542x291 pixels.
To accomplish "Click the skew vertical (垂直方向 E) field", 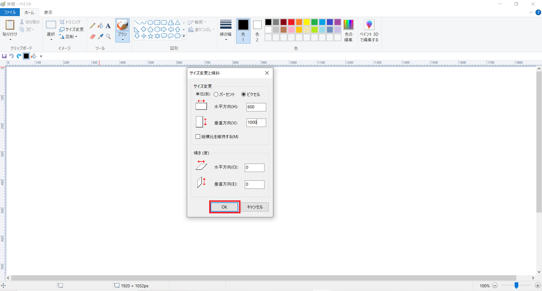I will click(254, 184).
